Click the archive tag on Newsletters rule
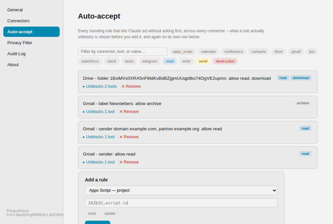 [x=303, y=103]
